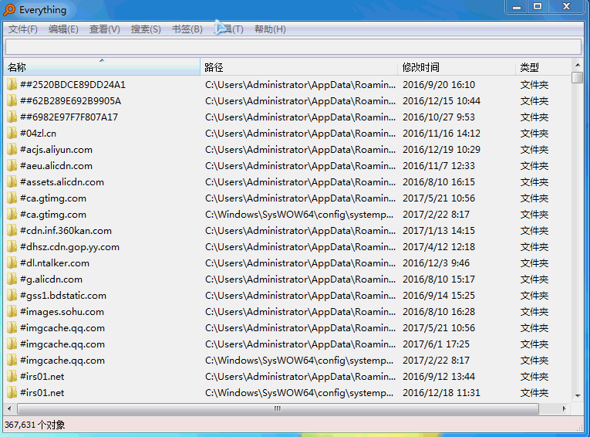Click folder icon of #g.alicdn.com
Image resolution: width=590 pixels, height=437 pixels.
12,279
